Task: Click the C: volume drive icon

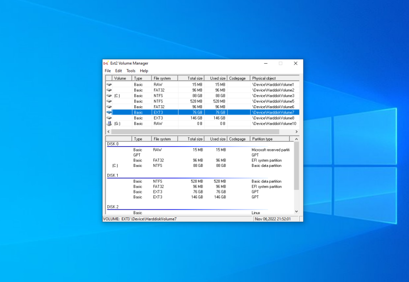Action: tap(109, 96)
